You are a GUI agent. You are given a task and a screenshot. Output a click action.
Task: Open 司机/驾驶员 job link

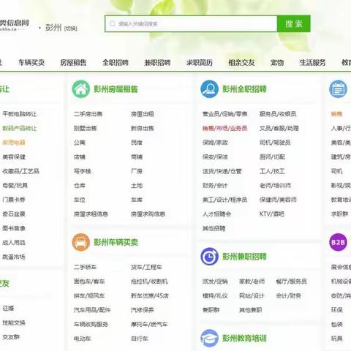click(x=275, y=143)
